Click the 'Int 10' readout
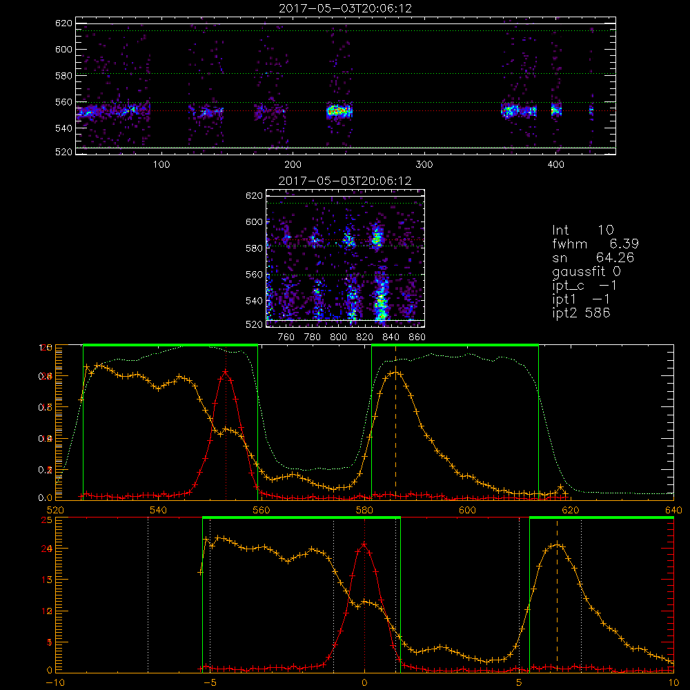Screen dimensions: 690x690 583,230
